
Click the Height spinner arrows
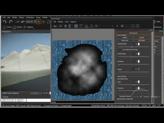point(139,69)
